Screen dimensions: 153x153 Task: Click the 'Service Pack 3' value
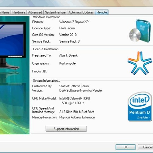[69, 41]
